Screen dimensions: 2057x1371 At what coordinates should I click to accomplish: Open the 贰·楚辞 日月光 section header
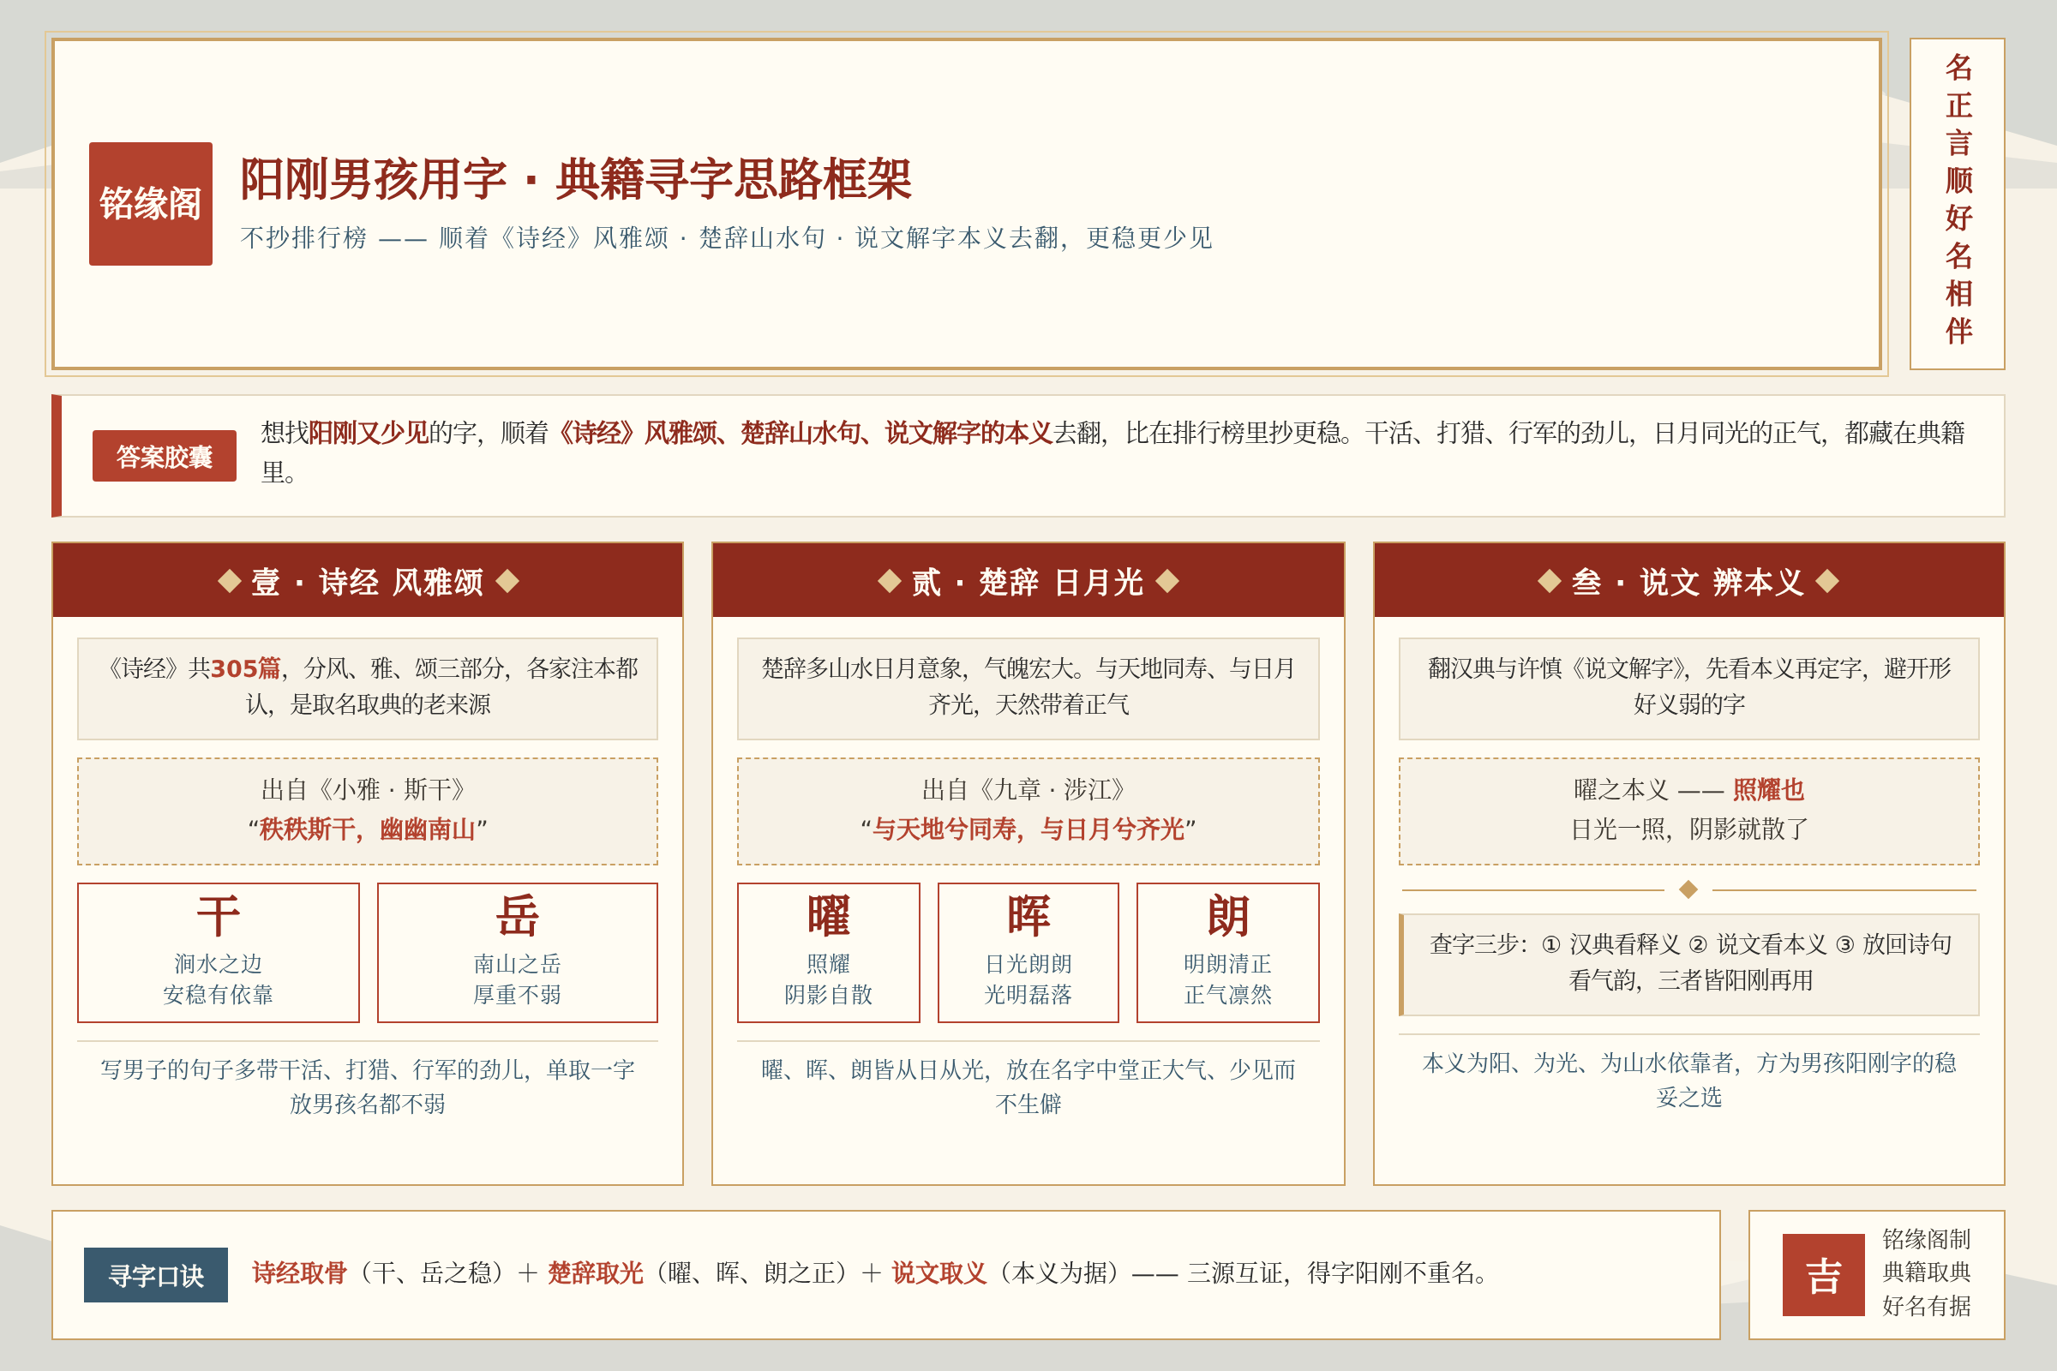[1028, 581]
